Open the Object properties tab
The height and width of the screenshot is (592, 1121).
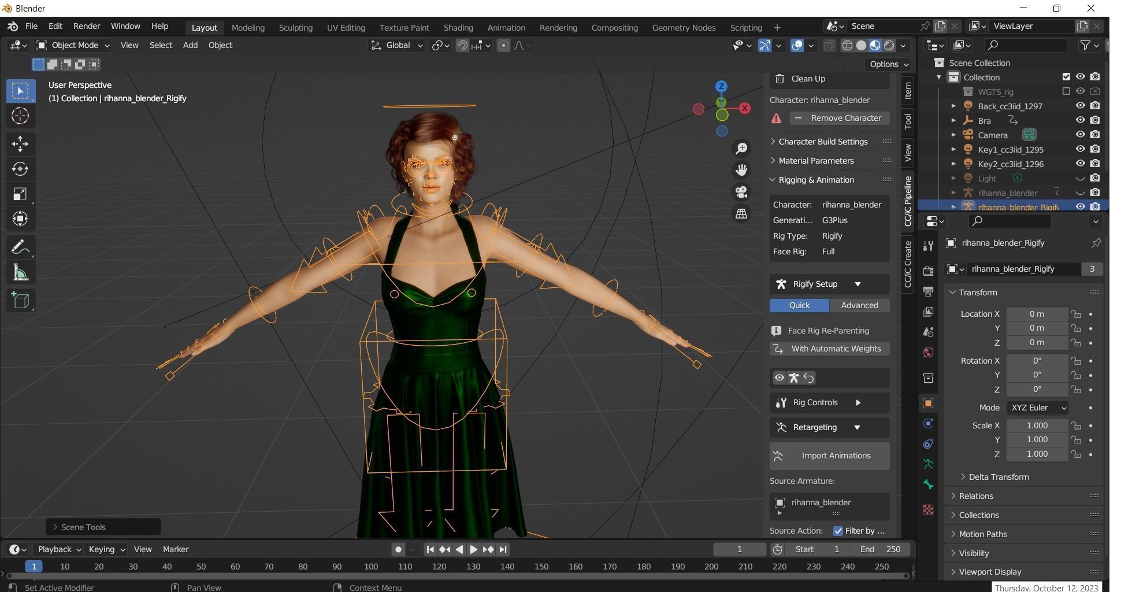pyautogui.click(x=928, y=403)
